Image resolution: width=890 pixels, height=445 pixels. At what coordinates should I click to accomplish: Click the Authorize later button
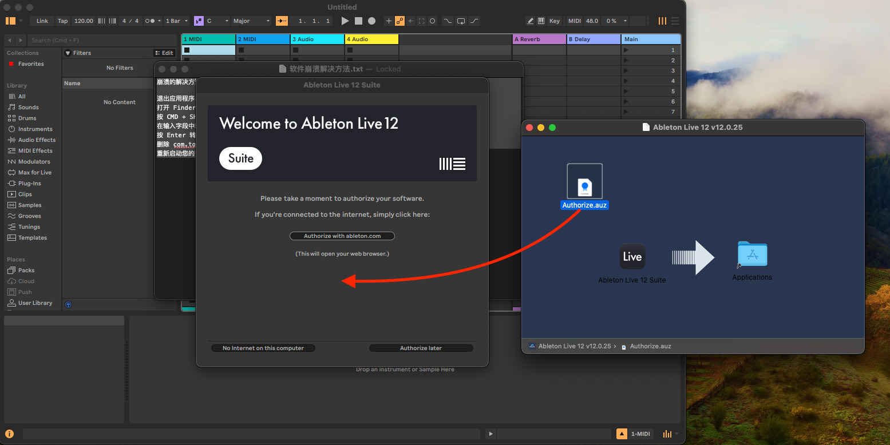click(x=421, y=348)
